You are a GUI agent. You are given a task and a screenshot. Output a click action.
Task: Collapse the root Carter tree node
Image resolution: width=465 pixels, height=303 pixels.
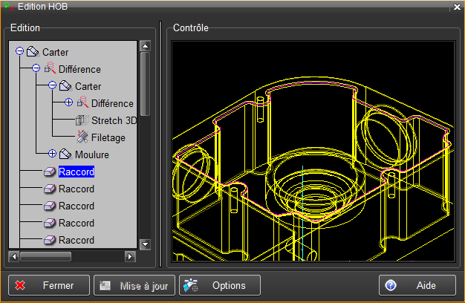(x=19, y=52)
